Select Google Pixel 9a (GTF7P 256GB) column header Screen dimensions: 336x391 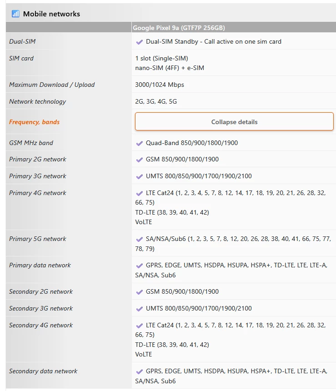(x=179, y=28)
